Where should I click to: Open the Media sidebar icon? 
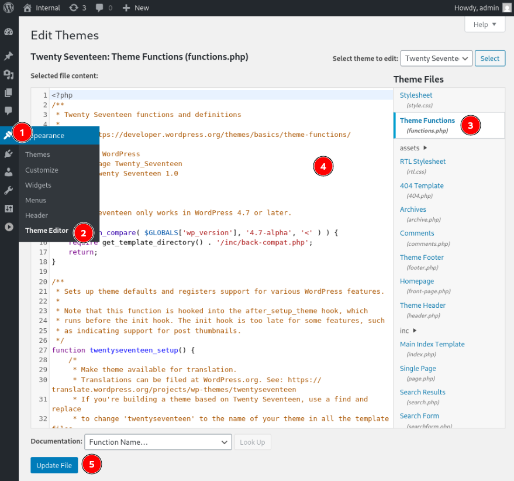tap(9, 74)
